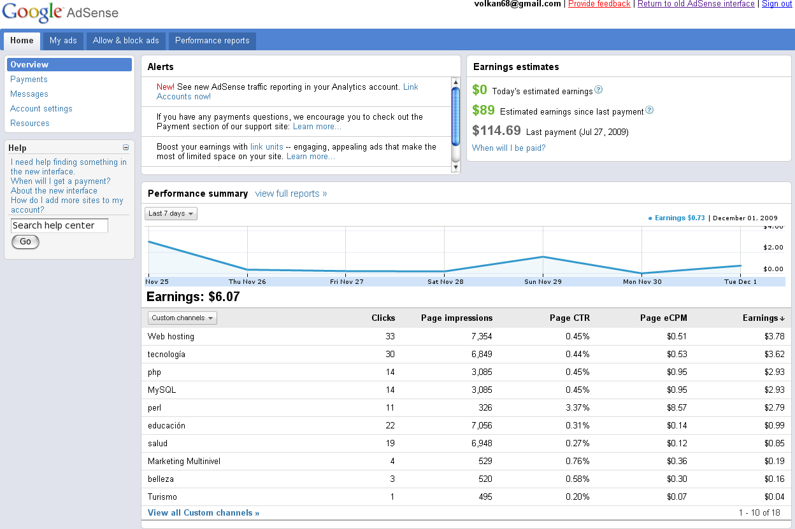Select the Web hosting channel row

(x=466, y=337)
